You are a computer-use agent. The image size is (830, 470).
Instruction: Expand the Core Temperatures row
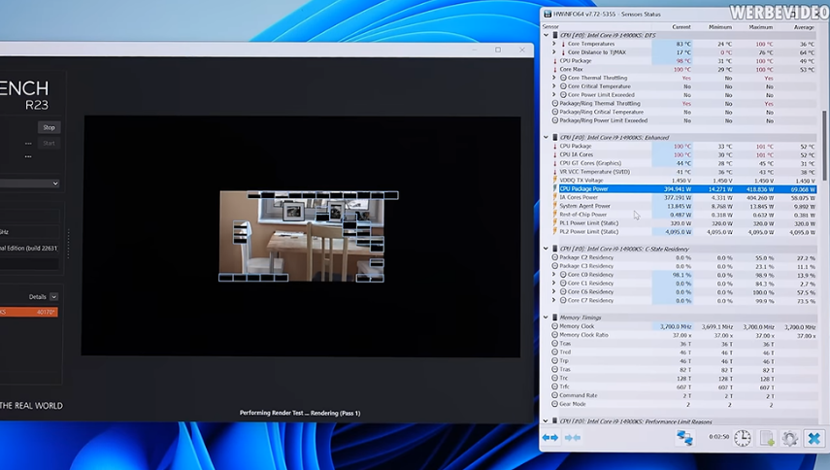point(554,44)
